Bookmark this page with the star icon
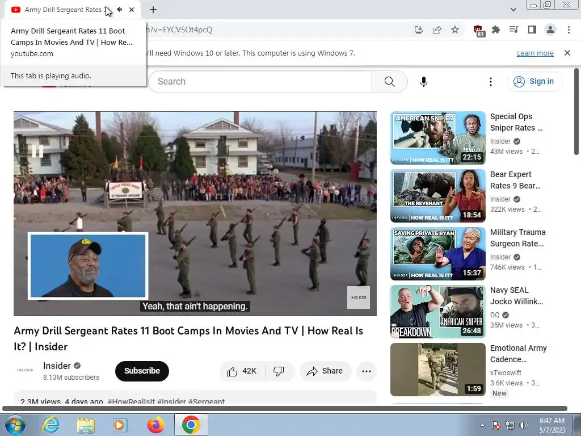This screenshot has width=581, height=436. 455,30
